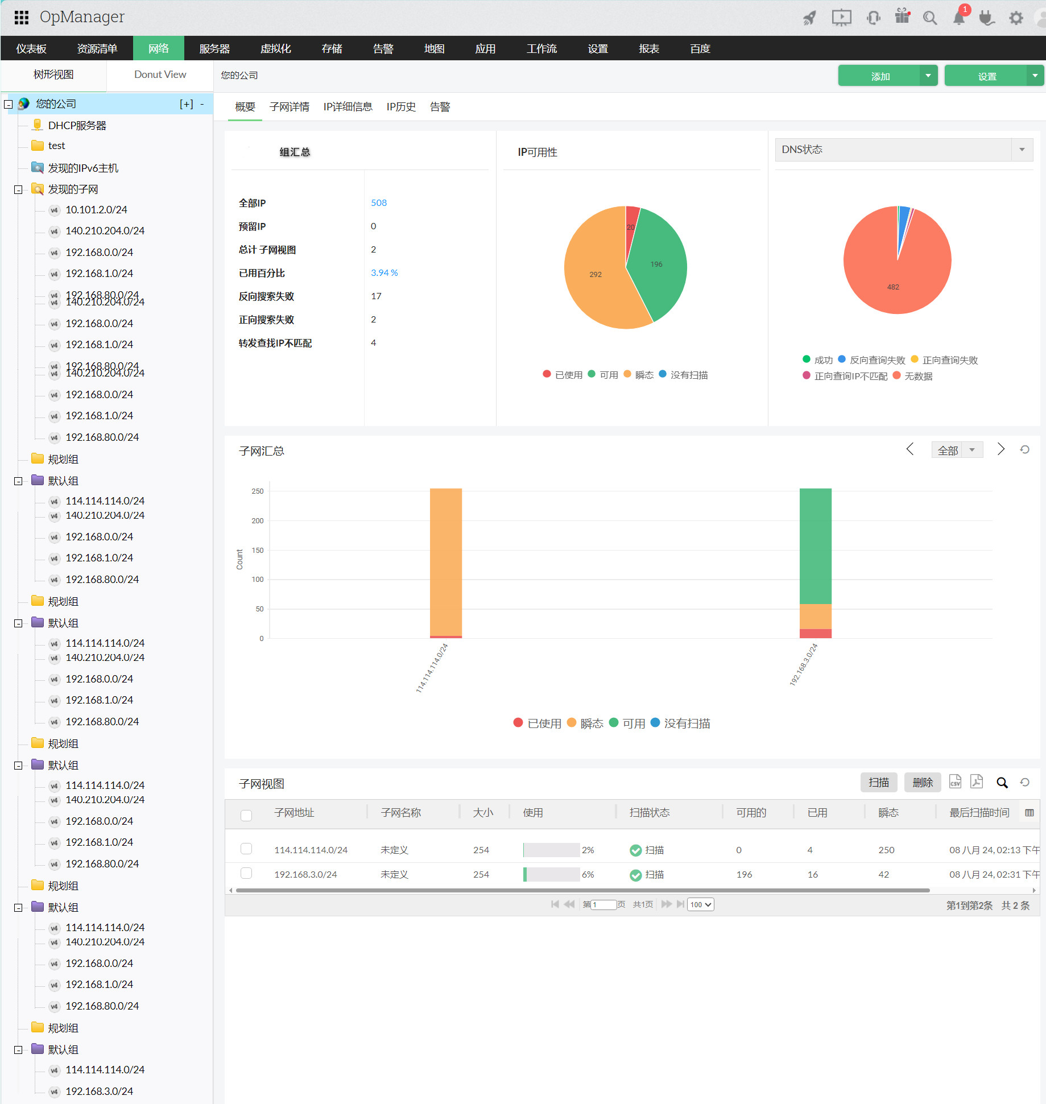This screenshot has width=1046, height=1104.
Task: Select 10.101.2.0/24 in the tree
Action: (96, 210)
